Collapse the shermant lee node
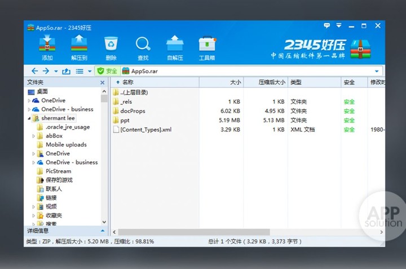This screenshot has height=269, width=406. tap(29, 118)
